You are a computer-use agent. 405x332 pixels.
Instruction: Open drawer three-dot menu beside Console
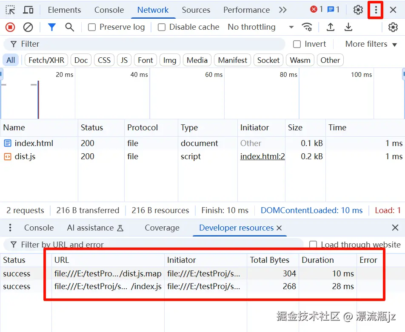tap(10, 228)
